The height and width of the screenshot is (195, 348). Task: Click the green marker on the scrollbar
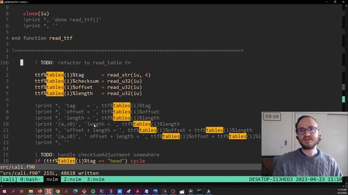344,99
